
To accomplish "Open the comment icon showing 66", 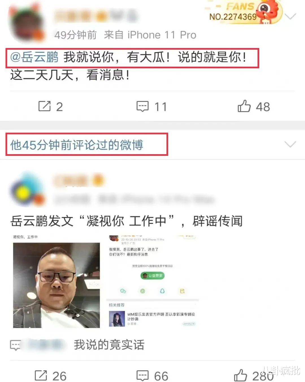I will click(x=142, y=376).
